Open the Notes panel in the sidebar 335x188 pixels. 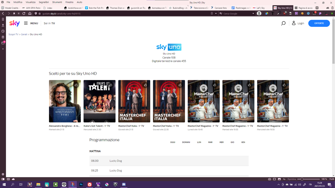[x=3, y=37]
